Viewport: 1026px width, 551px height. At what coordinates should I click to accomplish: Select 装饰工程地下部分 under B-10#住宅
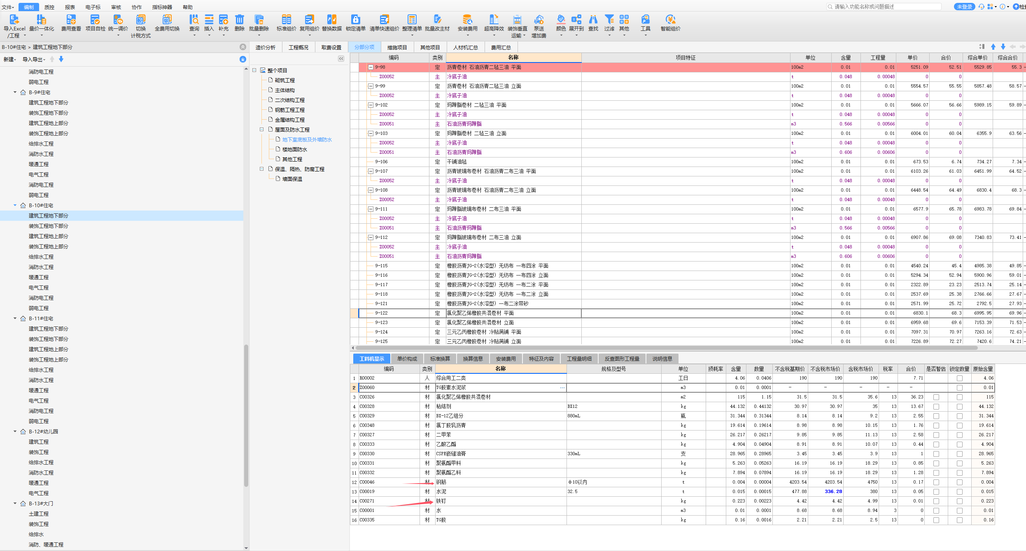48,226
